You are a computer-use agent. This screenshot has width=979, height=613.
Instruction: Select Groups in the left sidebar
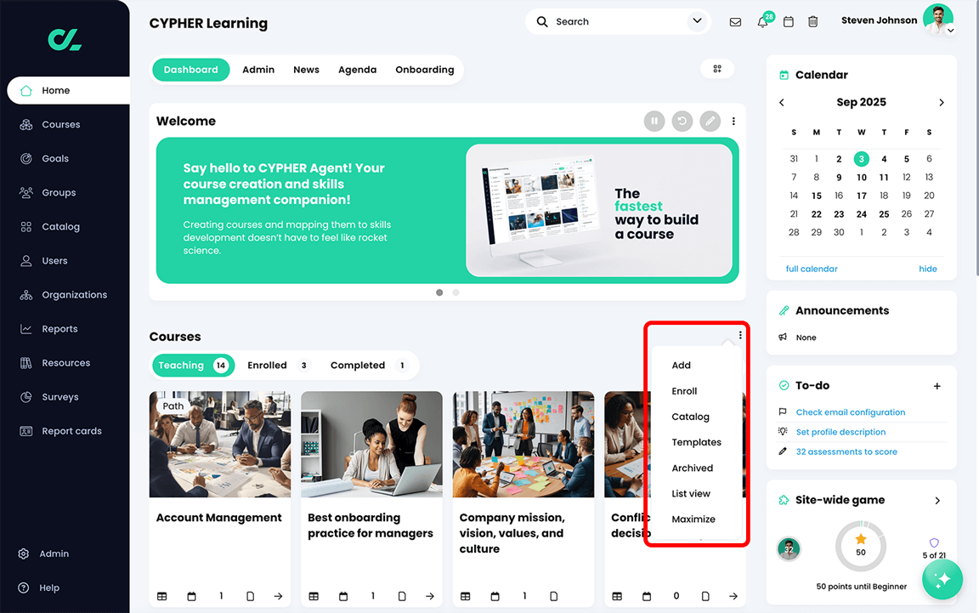coord(57,192)
